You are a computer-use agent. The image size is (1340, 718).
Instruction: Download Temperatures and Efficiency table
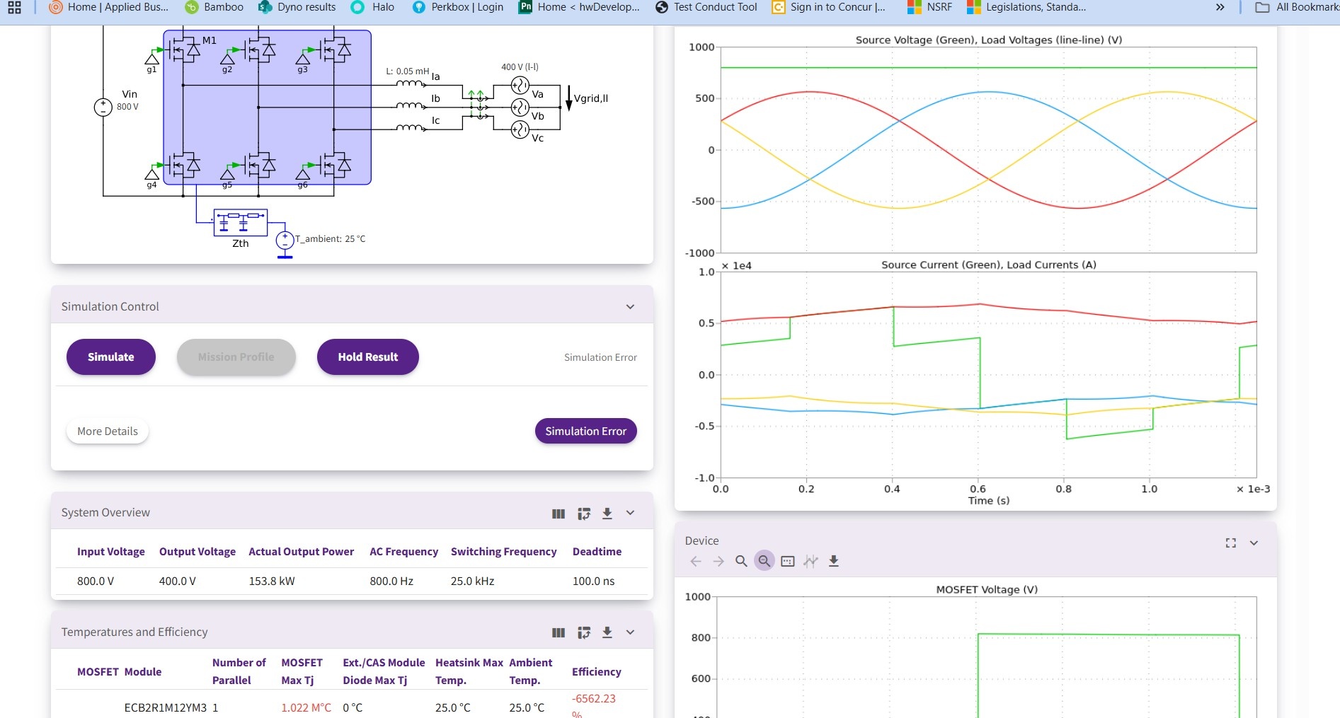[x=607, y=632]
